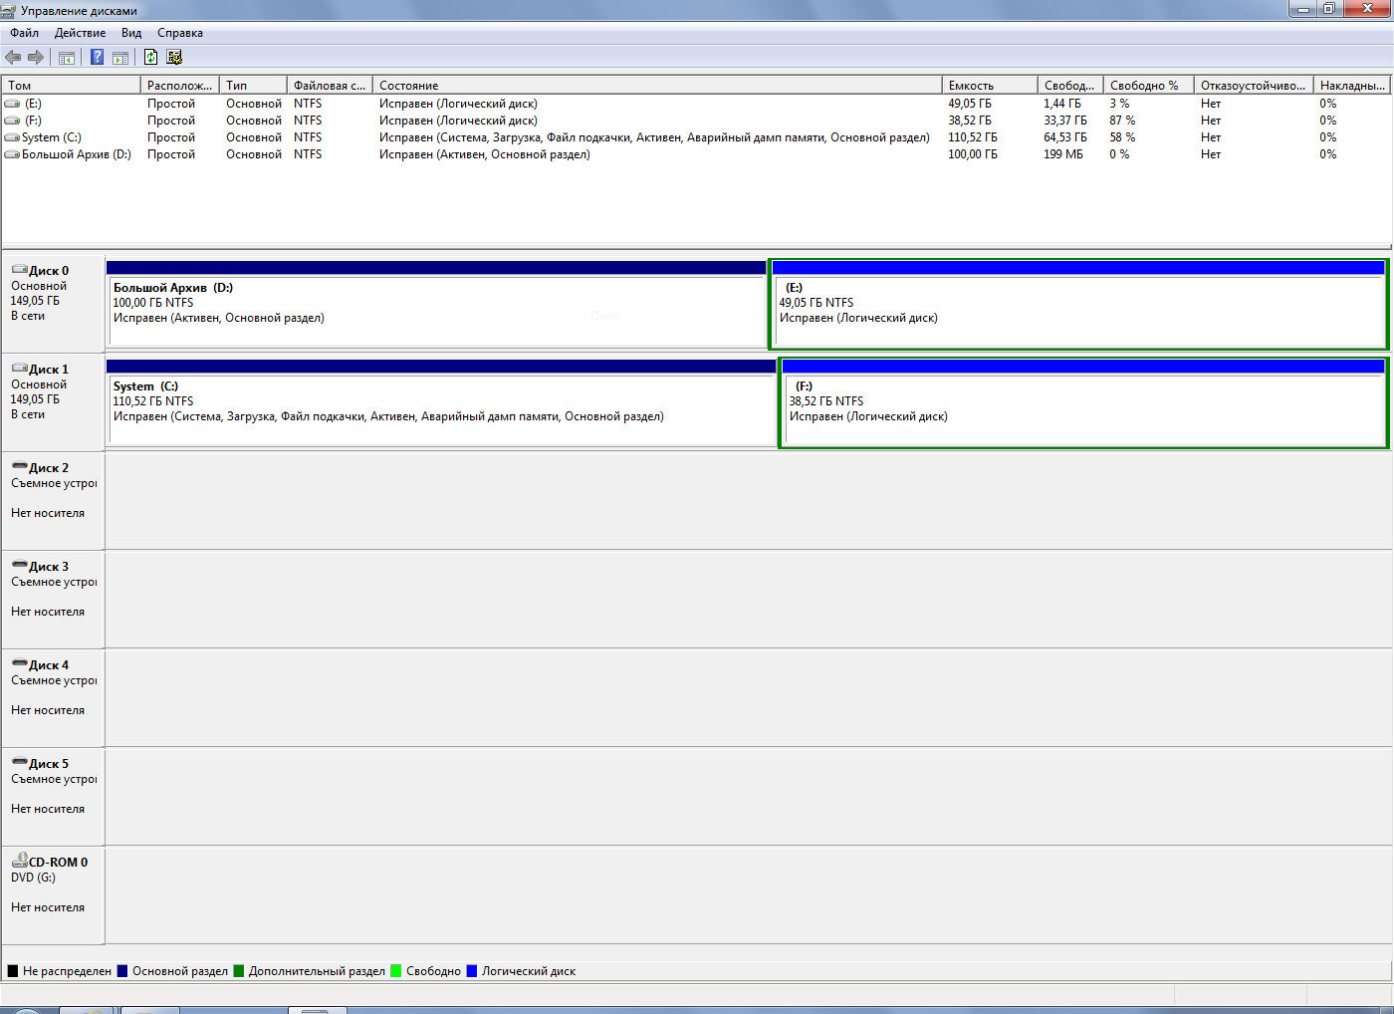
Task: Click the 58 % free percentage cell
Action: 1122,137
